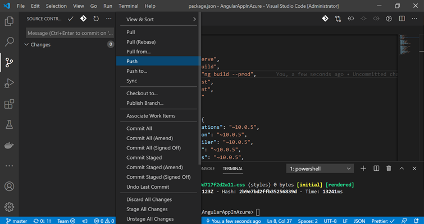424x224 pixels.
Task: Open Run and Debug view
Action: (9, 83)
